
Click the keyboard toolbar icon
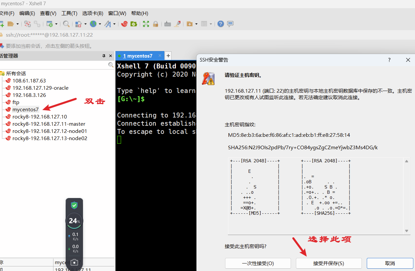point(168,24)
